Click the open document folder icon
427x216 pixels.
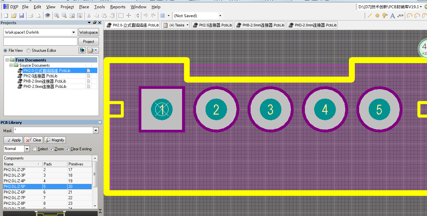[14, 16]
